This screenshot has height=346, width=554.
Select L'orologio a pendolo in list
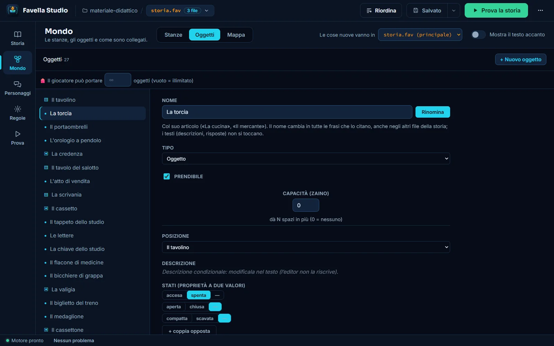point(92,140)
